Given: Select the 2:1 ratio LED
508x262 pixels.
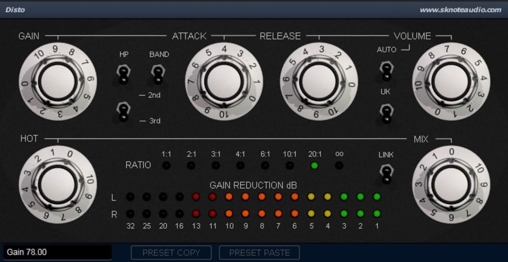Looking at the screenshot, I should [x=191, y=166].
